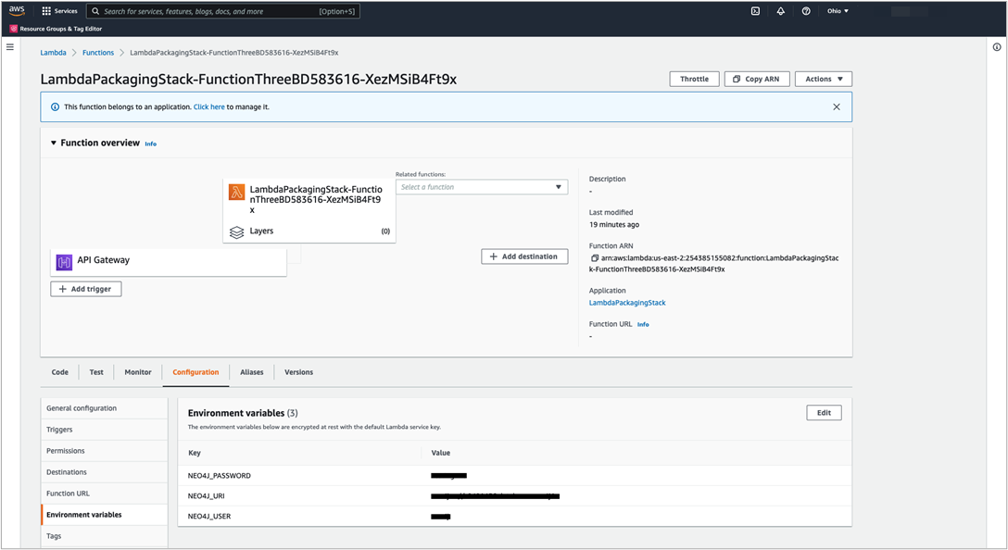
Task: Open the LambdaPackagingStack application link
Action: [627, 303]
